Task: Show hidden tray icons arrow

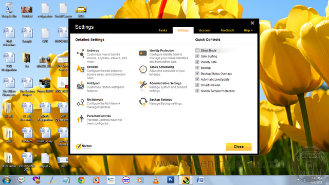Action: coord(293,180)
